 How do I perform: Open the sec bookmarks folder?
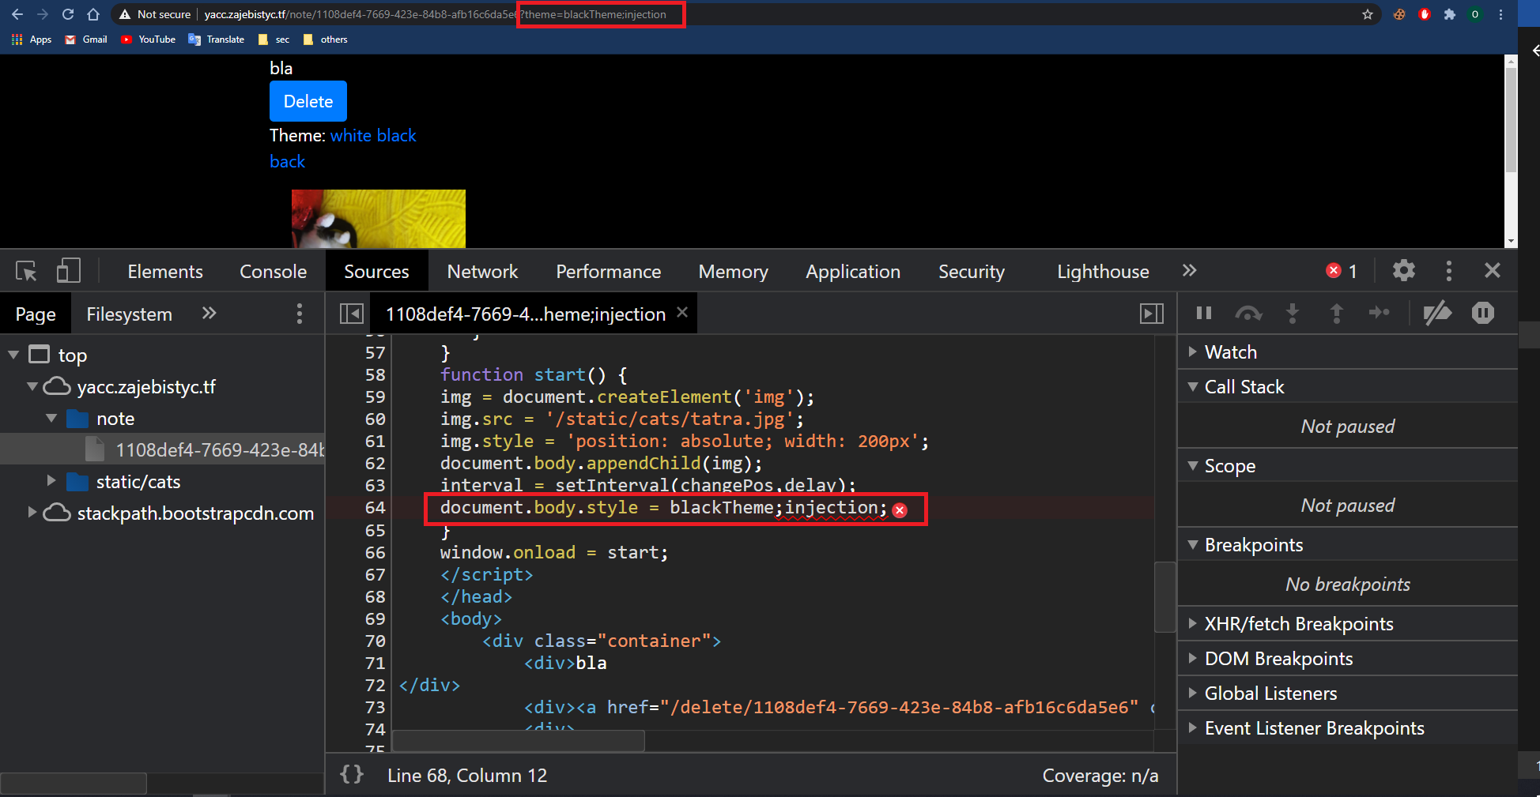pyautogui.click(x=274, y=39)
